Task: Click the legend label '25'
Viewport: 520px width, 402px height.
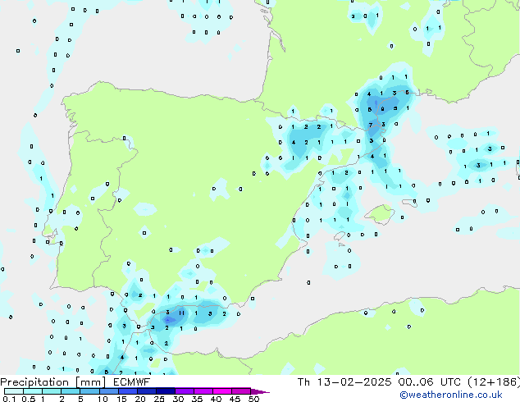Action: [x=159, y=399]
